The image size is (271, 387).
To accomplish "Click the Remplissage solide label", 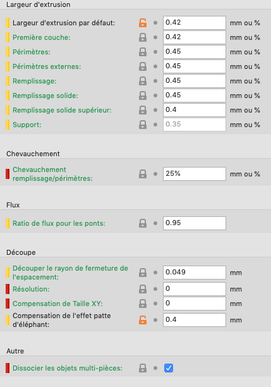I will pos(45,95).
